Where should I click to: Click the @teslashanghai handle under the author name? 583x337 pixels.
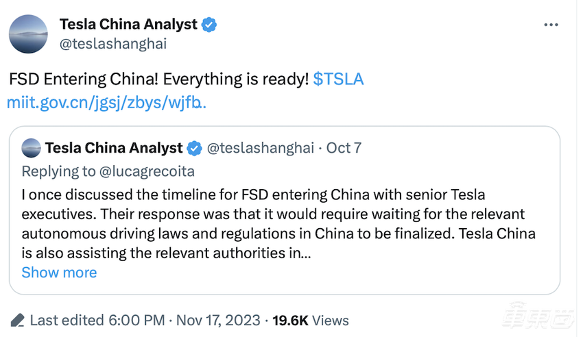click(113, 44)
